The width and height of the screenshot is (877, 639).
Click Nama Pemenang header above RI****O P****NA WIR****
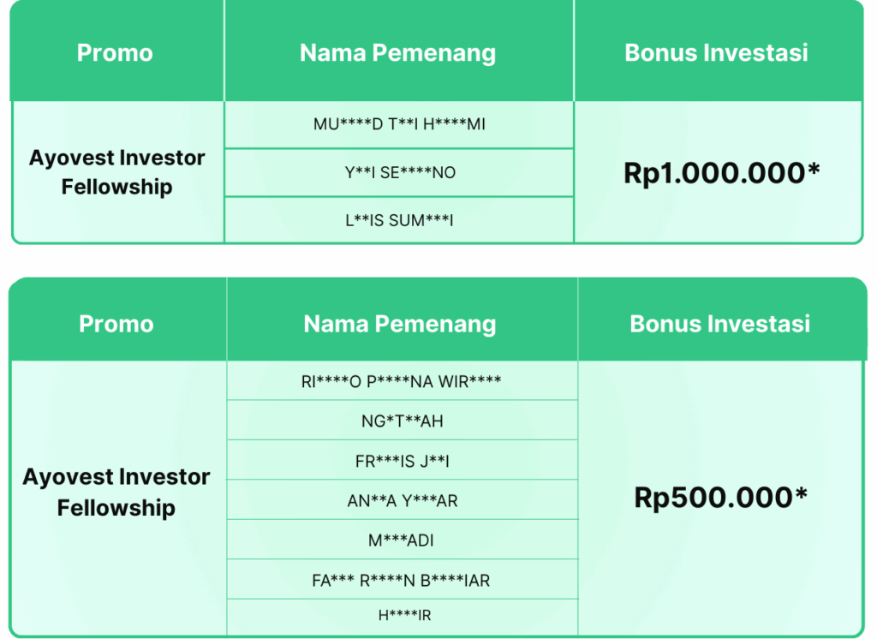(400, 324)
